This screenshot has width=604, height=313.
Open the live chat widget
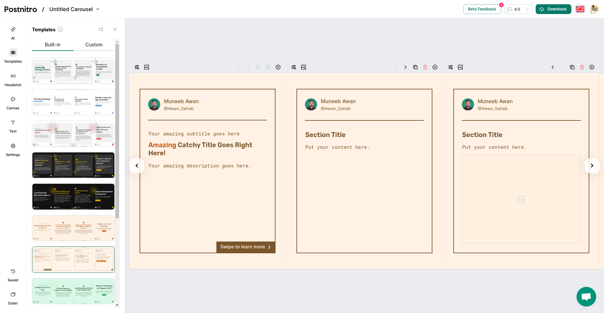coord(586,297)
